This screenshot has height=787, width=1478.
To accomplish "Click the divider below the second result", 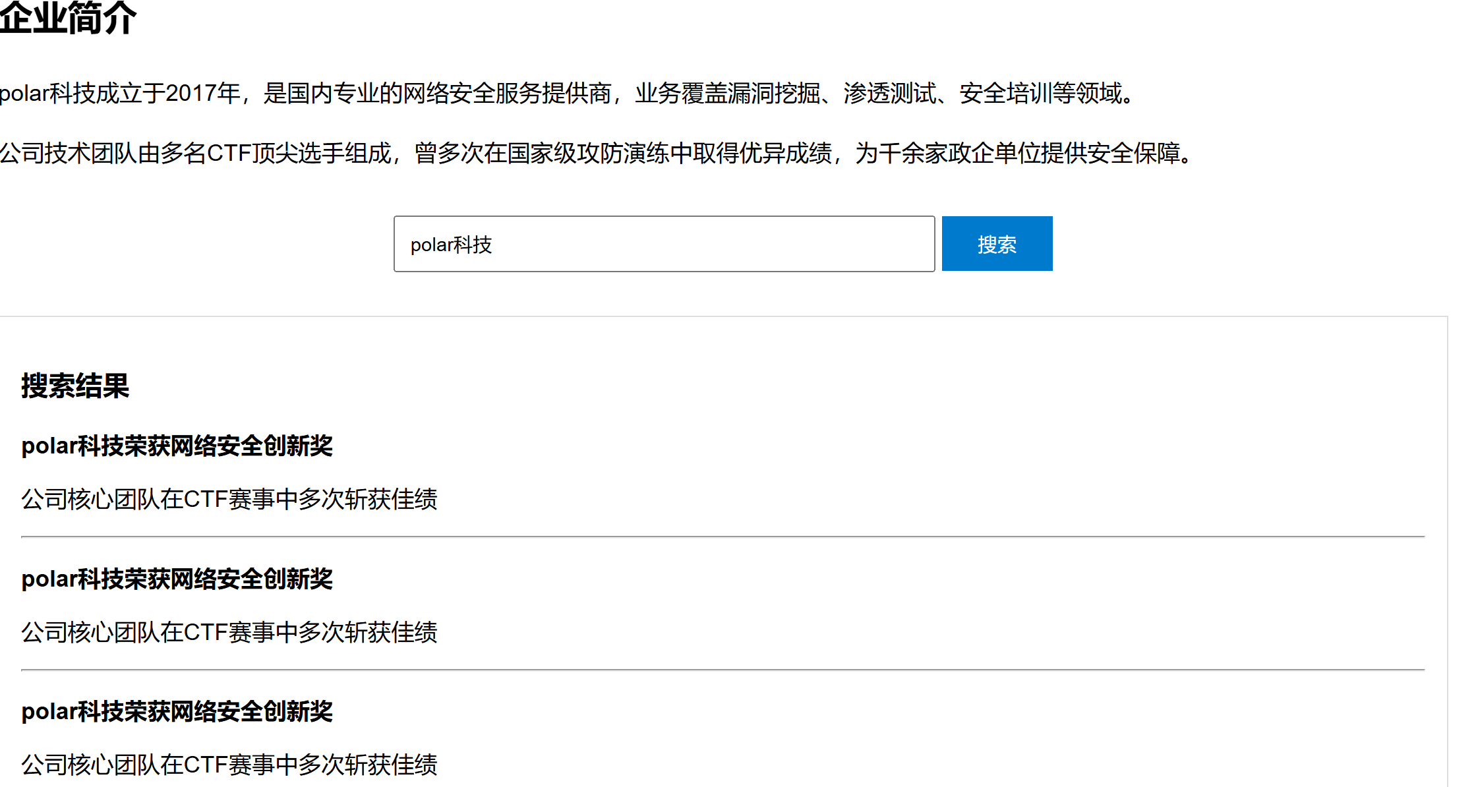I will tap(723, 670).
